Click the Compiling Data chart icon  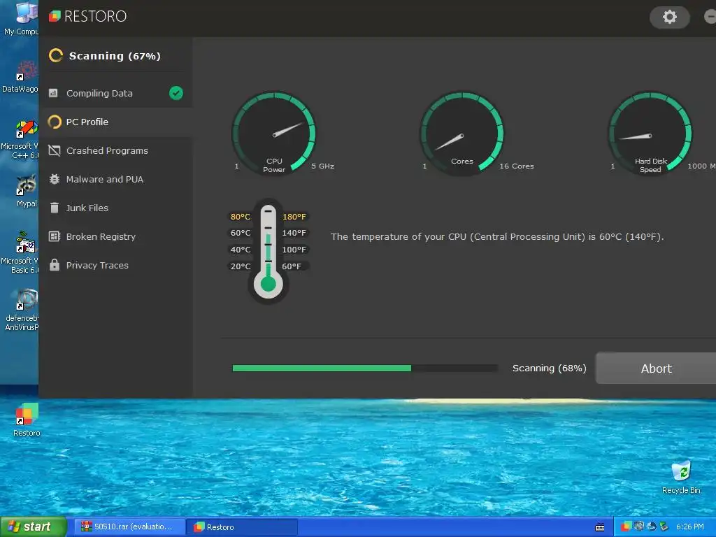tap(53, 93)
